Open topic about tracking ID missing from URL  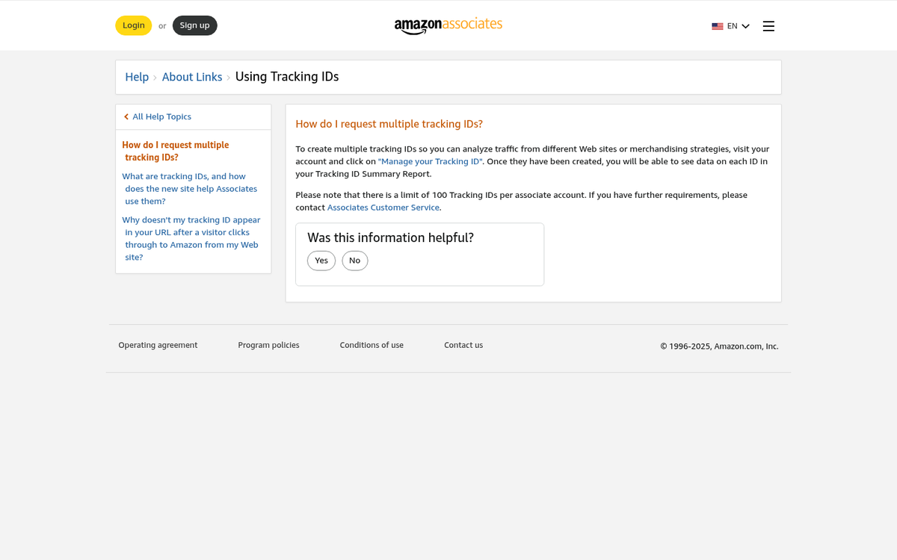pyautogui.click(x=191, y=238)
